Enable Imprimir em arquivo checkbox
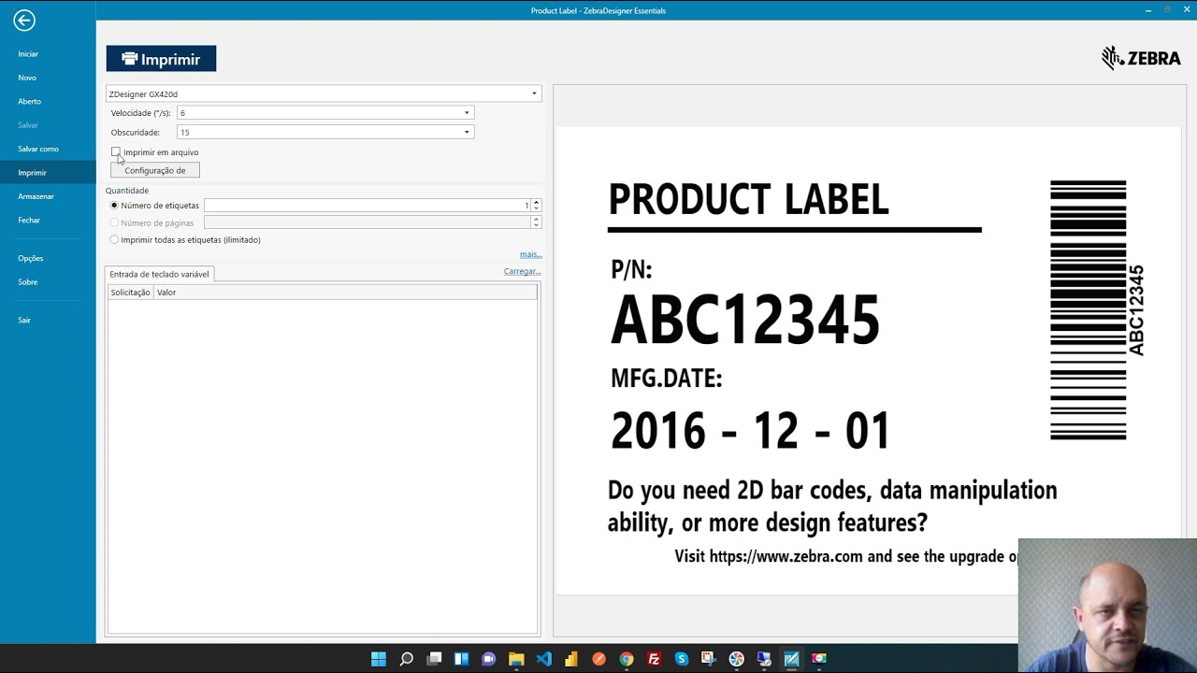 click(x=116, y=151)
